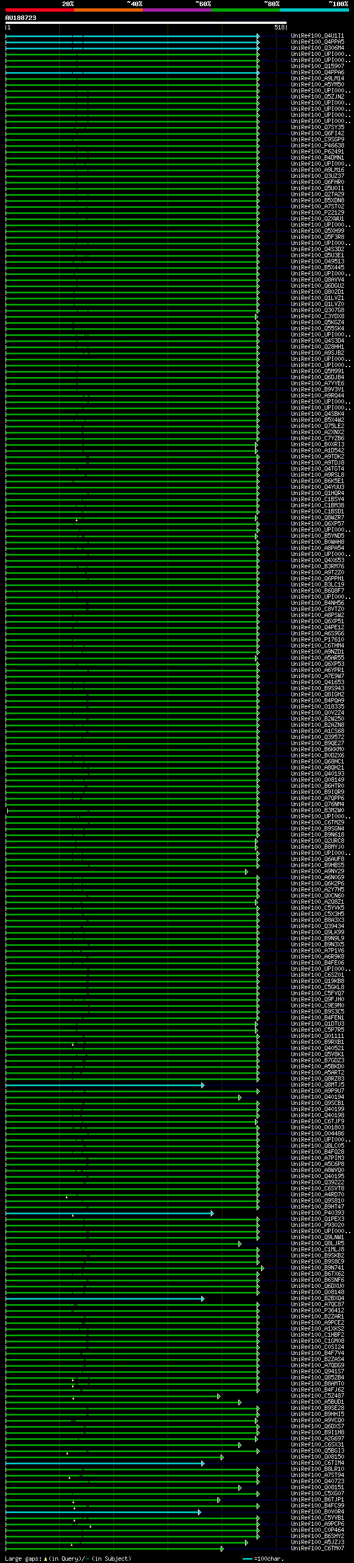The width and height of the screenshot is (354, 1563).
Task: Click the white query sequence bar
Action: pos(146,22)
